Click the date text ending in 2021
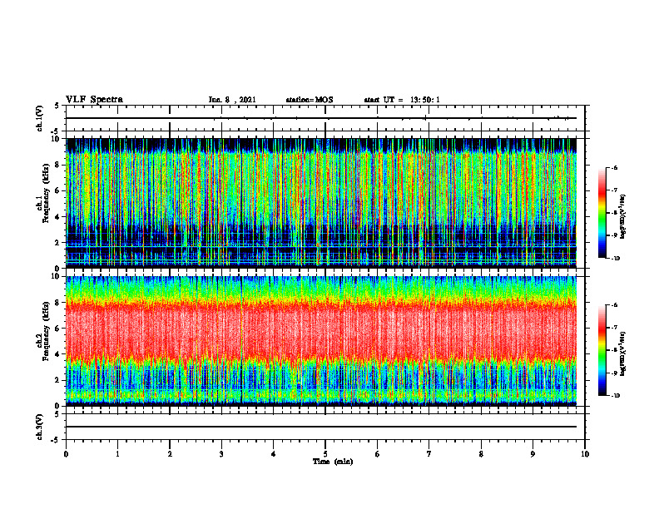Viewport: 659px width, 509px height. pyautogui.click(x=232, y=100)
